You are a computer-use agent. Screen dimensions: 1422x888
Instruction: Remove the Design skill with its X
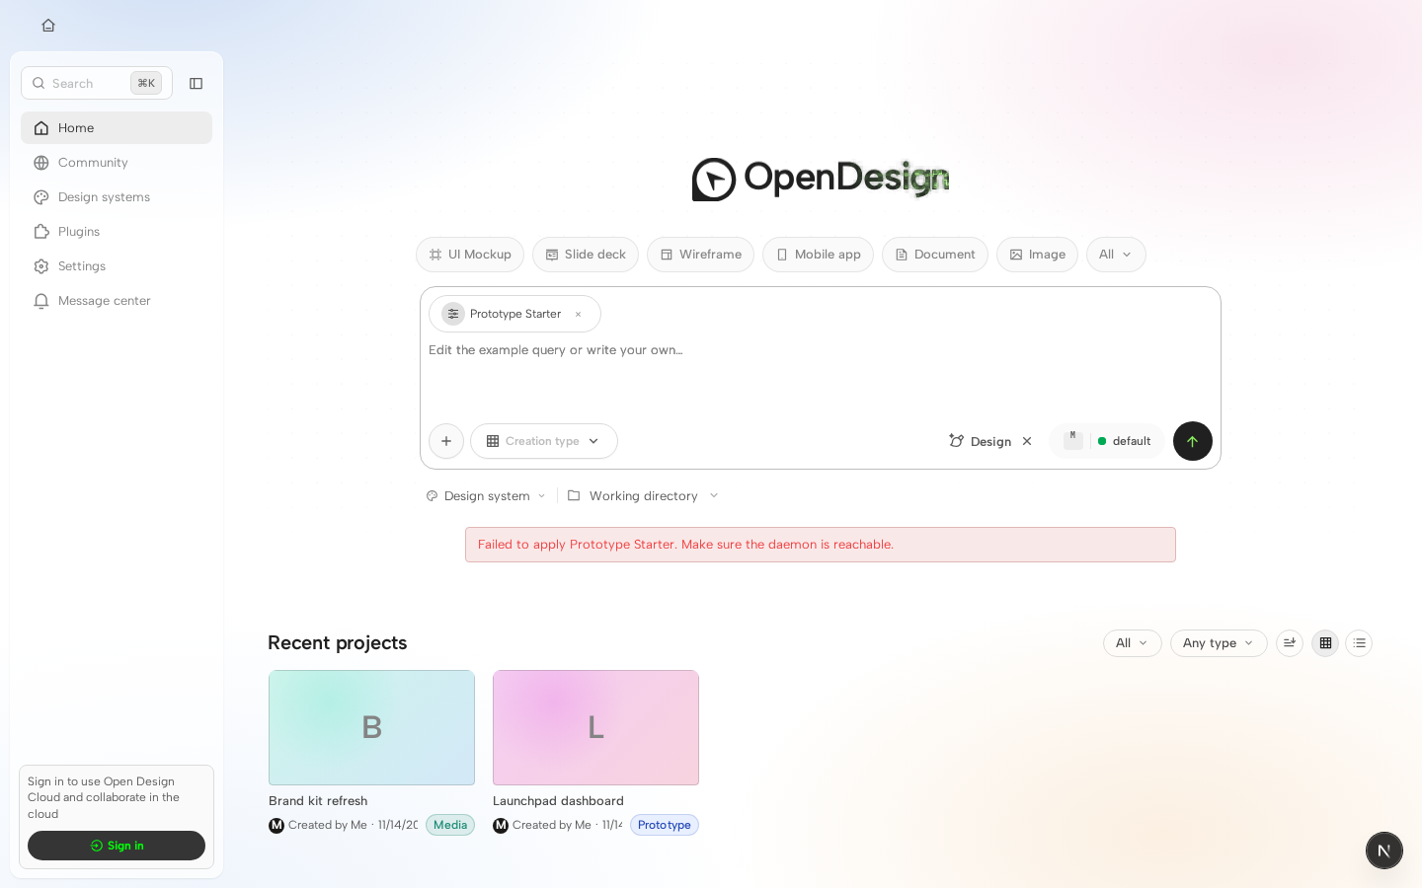click(x=1027, y=441)
